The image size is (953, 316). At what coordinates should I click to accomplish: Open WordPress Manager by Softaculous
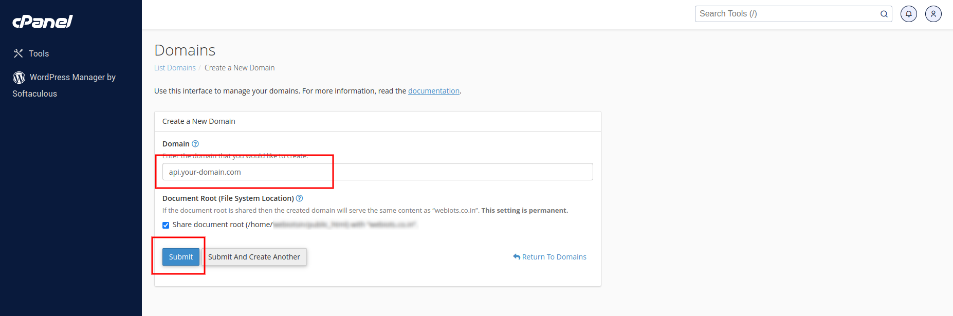tap(72, 78)
